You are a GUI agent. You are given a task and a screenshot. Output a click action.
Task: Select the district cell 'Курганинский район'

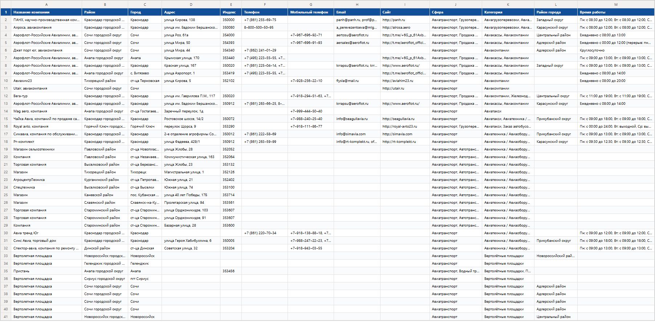(105, 179)
